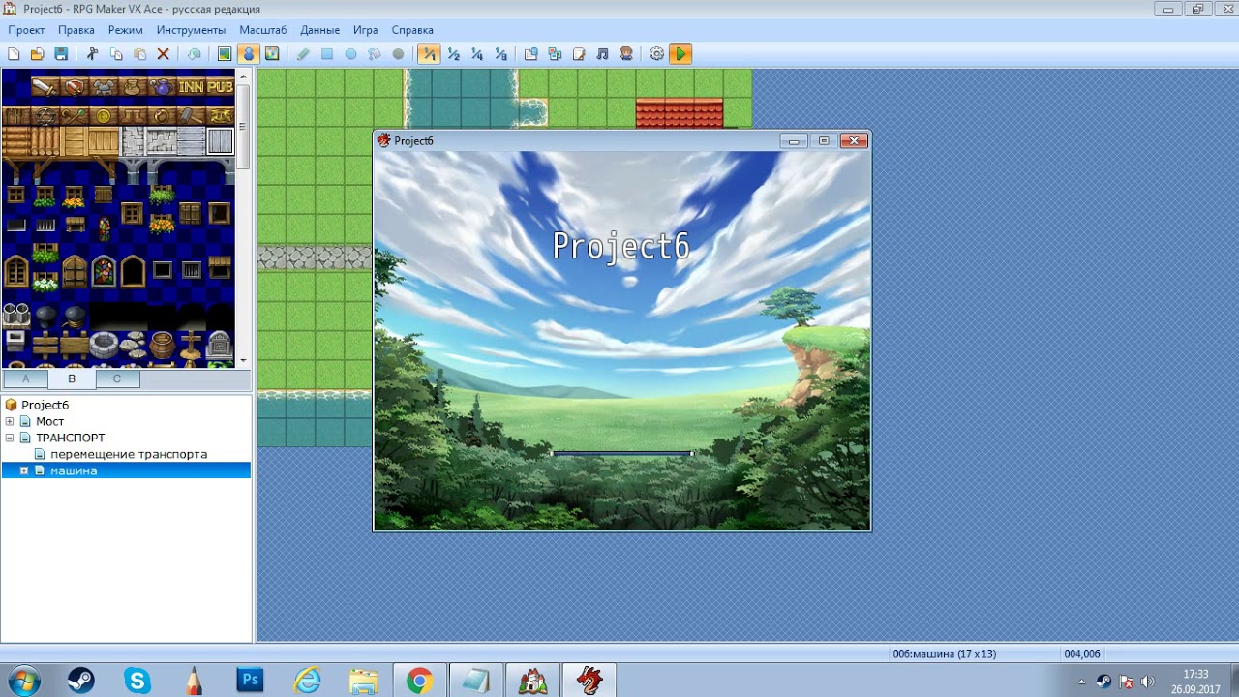Open the Resource Manager icon
This screenshot has width=1239, height=697.
(x=555, y=54)
